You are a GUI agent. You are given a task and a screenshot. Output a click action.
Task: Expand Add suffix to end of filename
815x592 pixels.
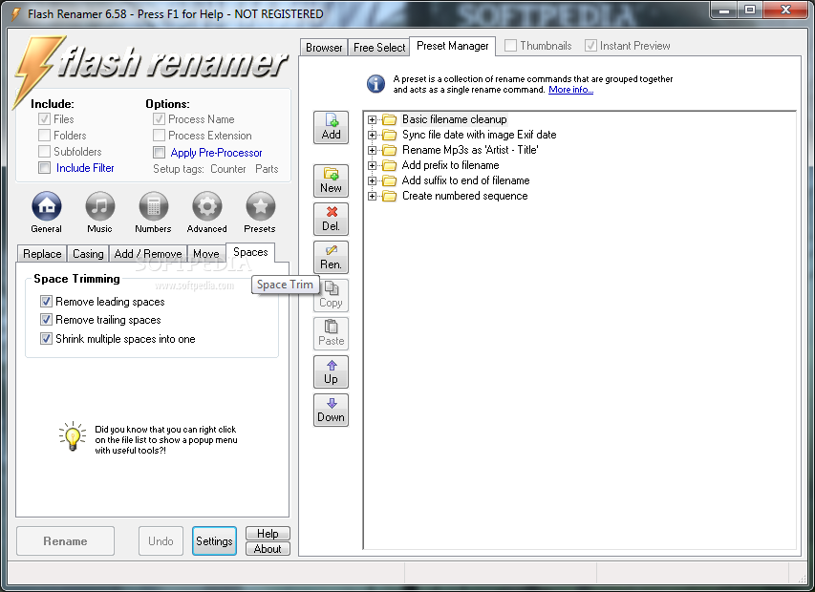[372, 181]
